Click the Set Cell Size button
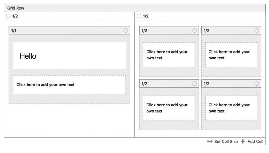Image resolution: width=269 pixels, height=153 pixels. point(223,142)
